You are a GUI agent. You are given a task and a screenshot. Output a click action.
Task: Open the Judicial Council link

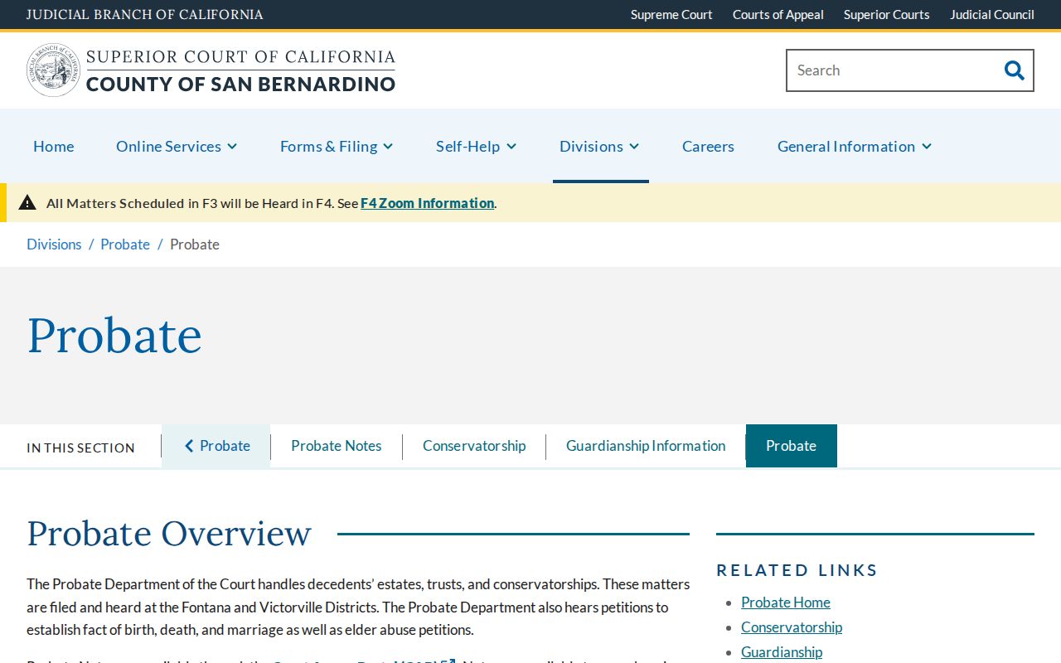(992, 14)
